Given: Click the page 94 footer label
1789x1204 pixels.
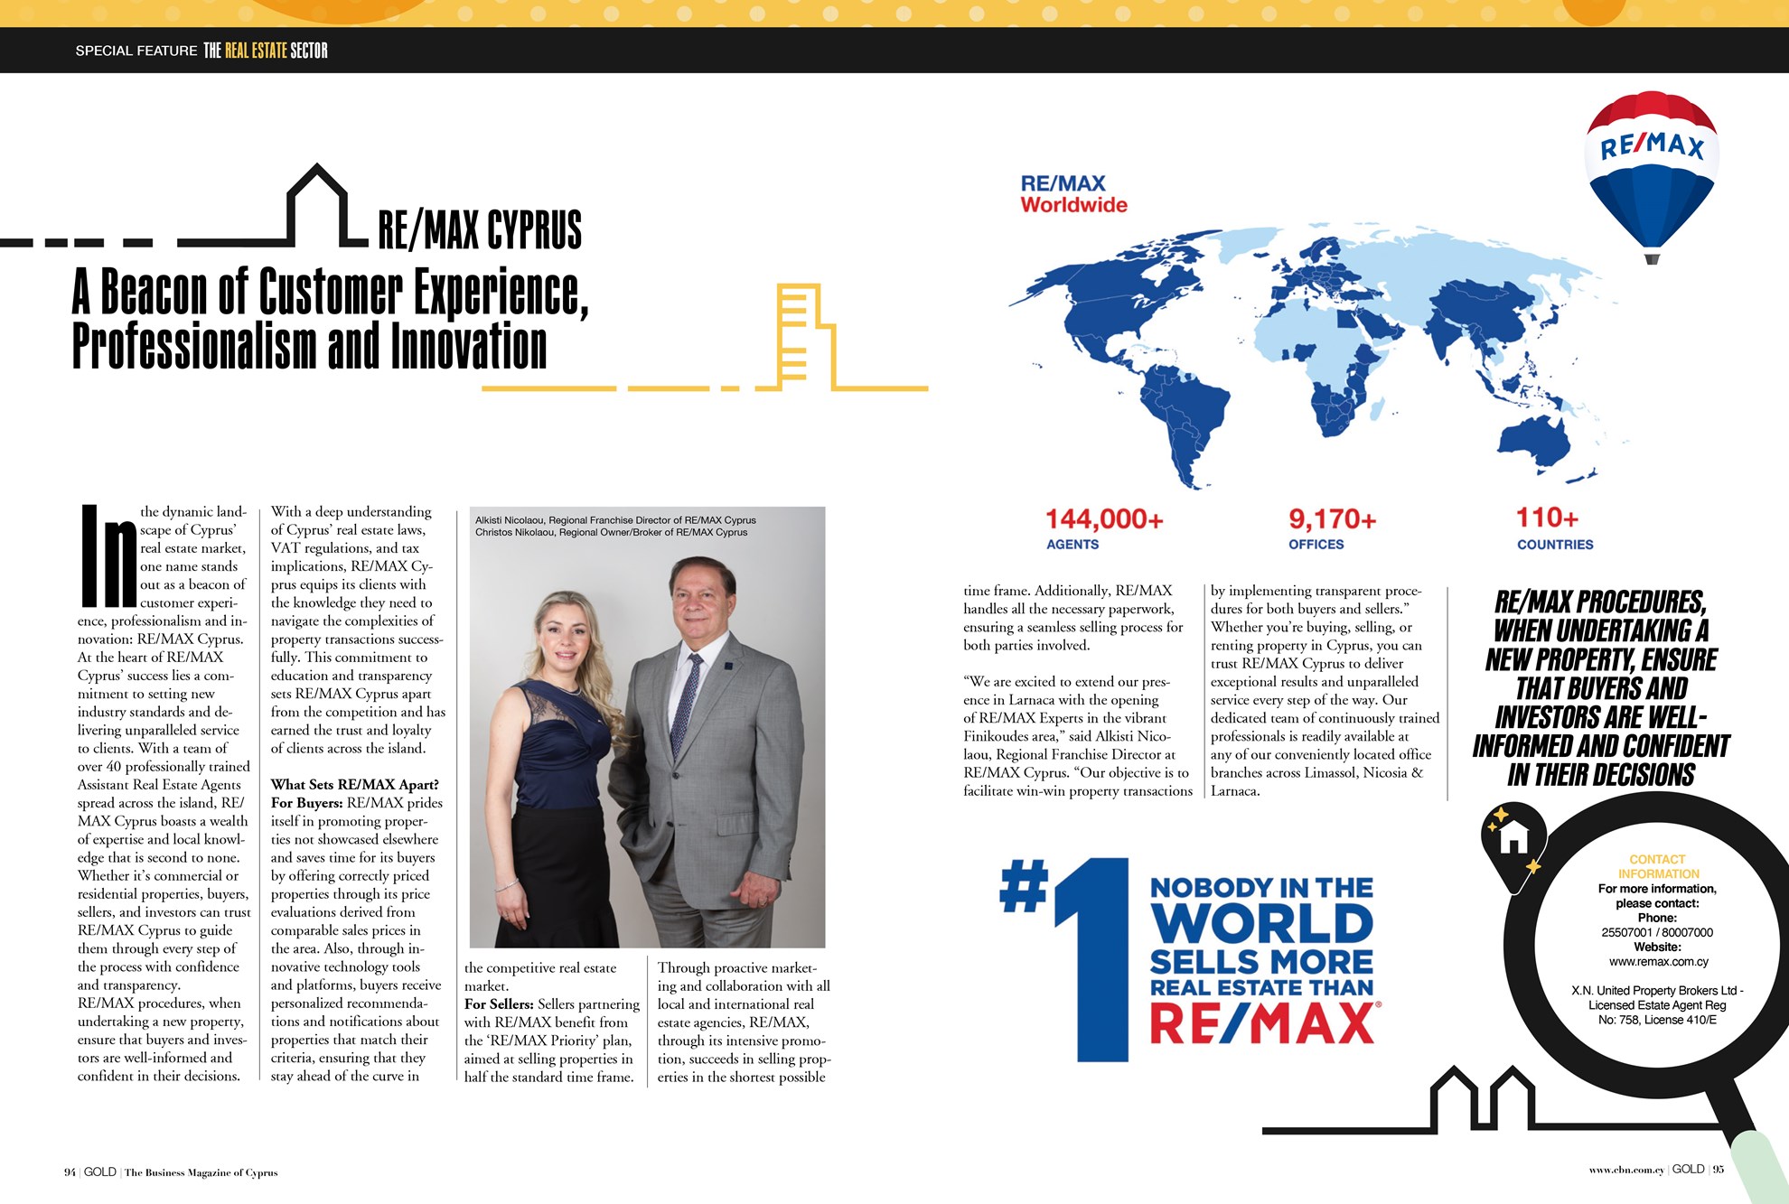Looking at the screenshot, I should click(70, 1172).
